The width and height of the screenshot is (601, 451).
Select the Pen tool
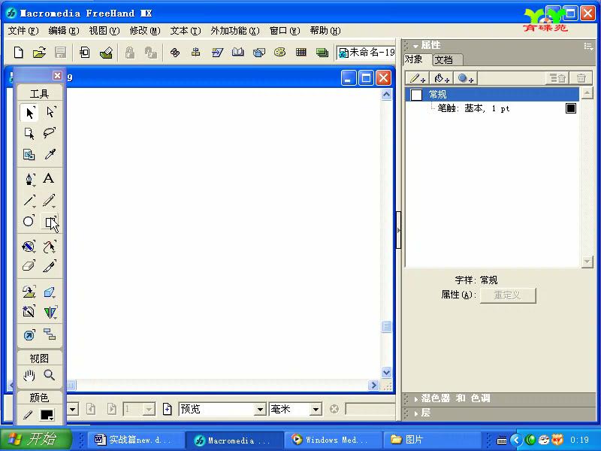pos(29,179)
